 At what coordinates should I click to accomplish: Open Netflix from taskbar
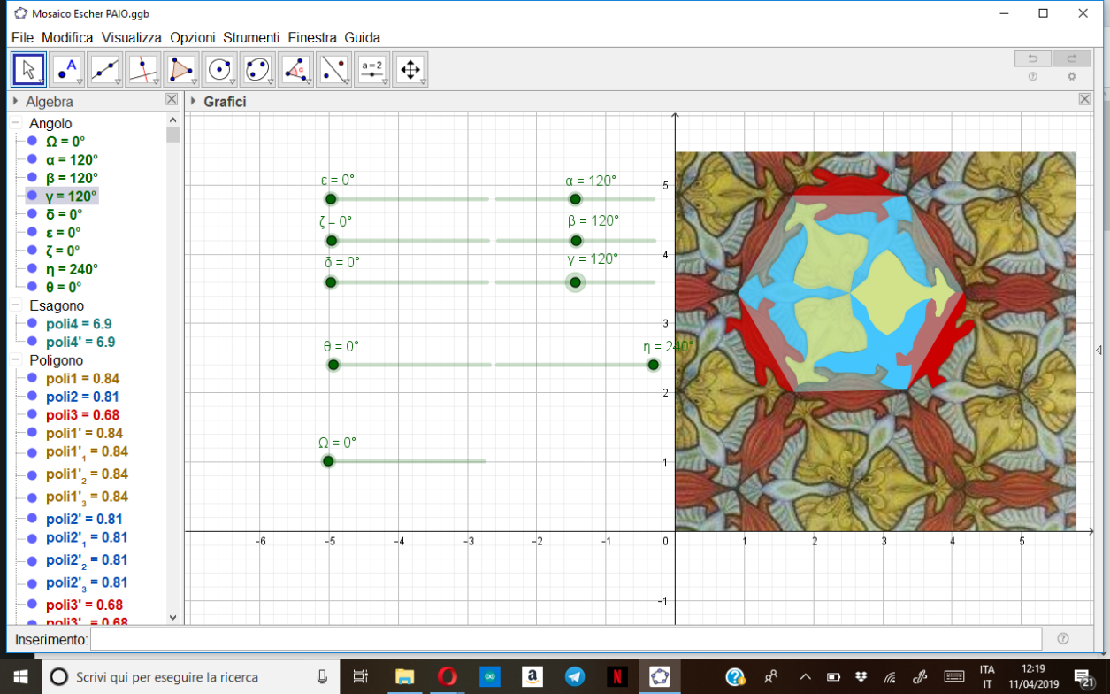617,677
